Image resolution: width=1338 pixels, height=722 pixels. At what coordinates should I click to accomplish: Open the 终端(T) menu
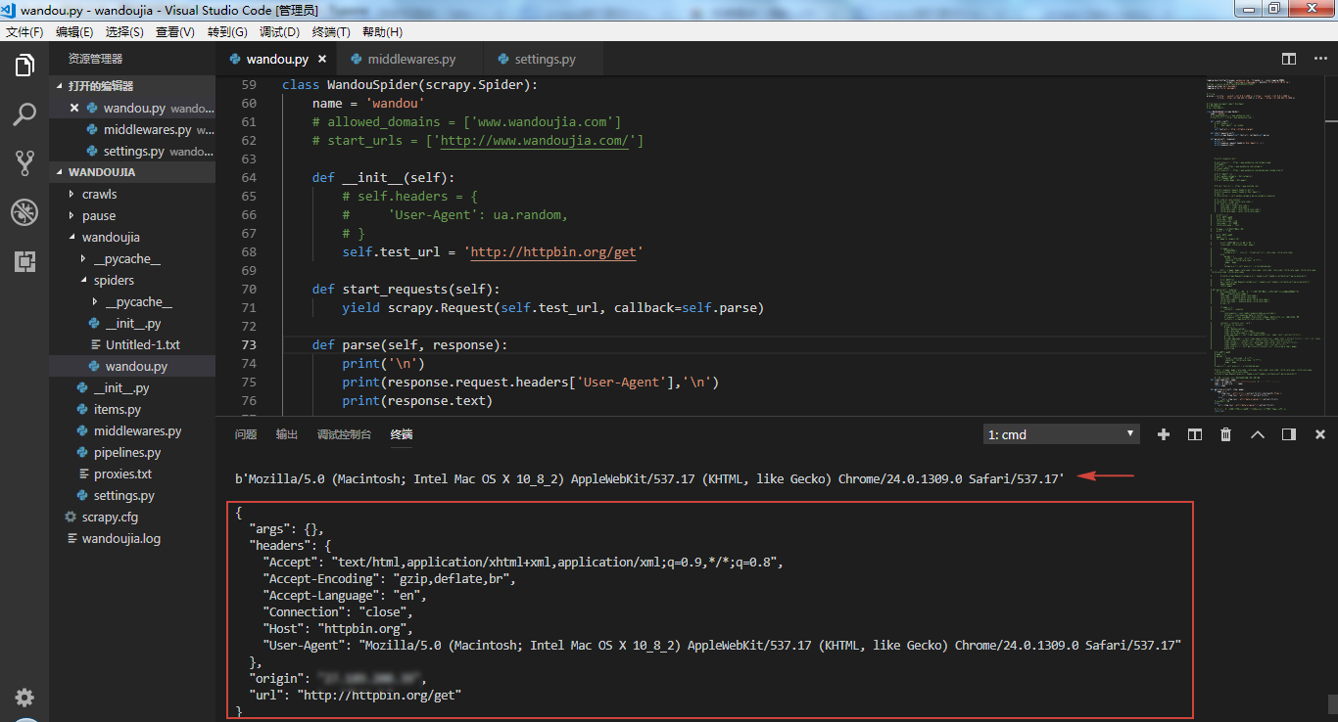(331, 32)
